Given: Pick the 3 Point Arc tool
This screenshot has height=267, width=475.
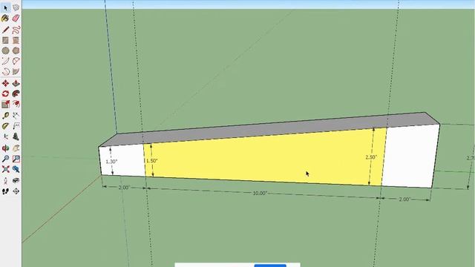Looking at the screenshot, I should (5, 72).
